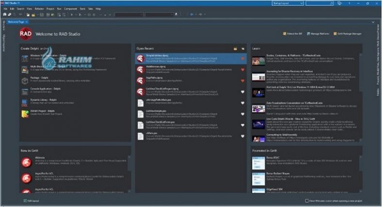Click the file icon for uMain.pas
This screenshot has height=207, width=382.
(x=140, y=136)
